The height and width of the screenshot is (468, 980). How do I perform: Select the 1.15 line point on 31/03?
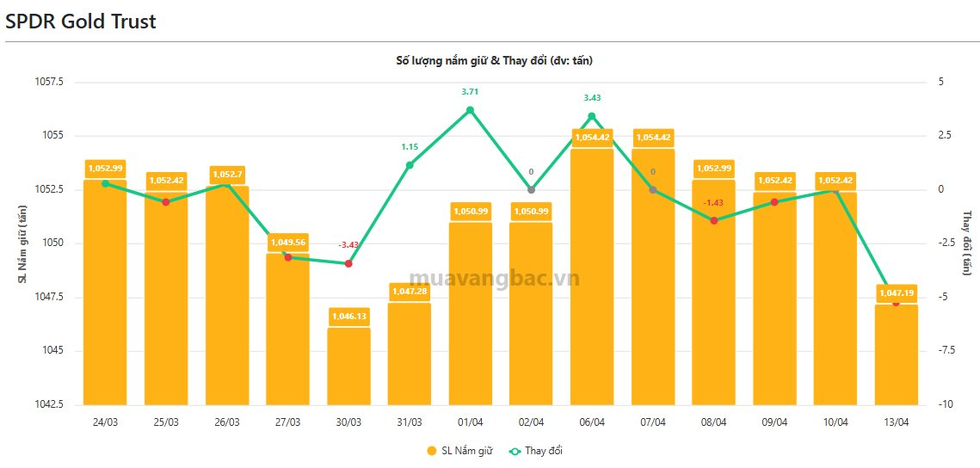(410, 165)
